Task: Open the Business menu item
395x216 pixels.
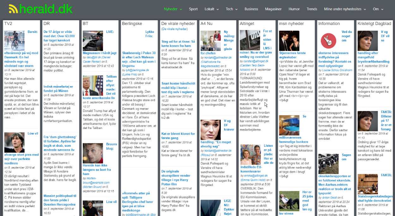Action: click(x=251, y=9)
